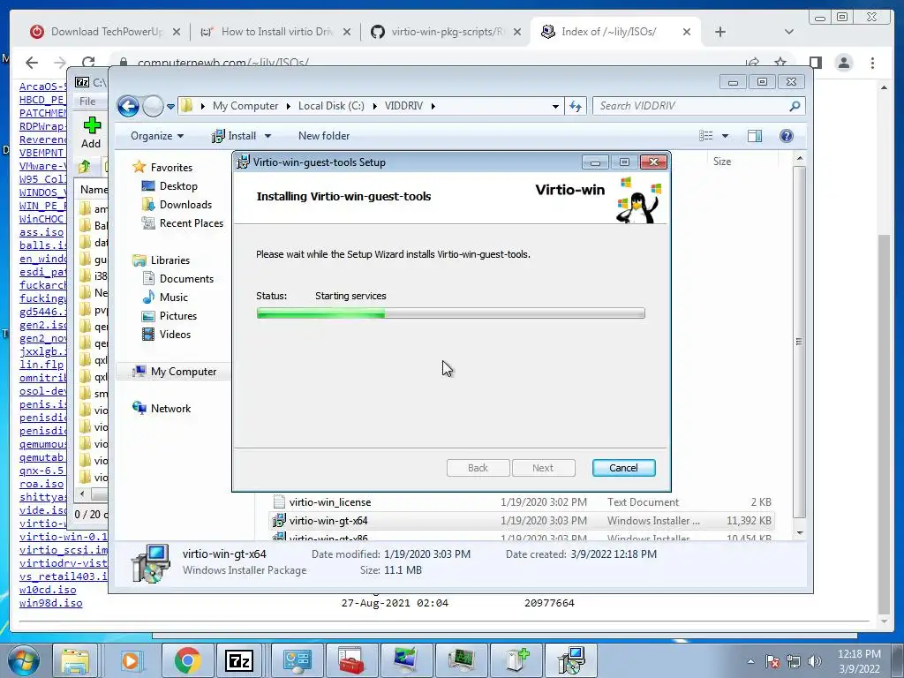
Task: Click the Size column header
Action: click(722, 162)
